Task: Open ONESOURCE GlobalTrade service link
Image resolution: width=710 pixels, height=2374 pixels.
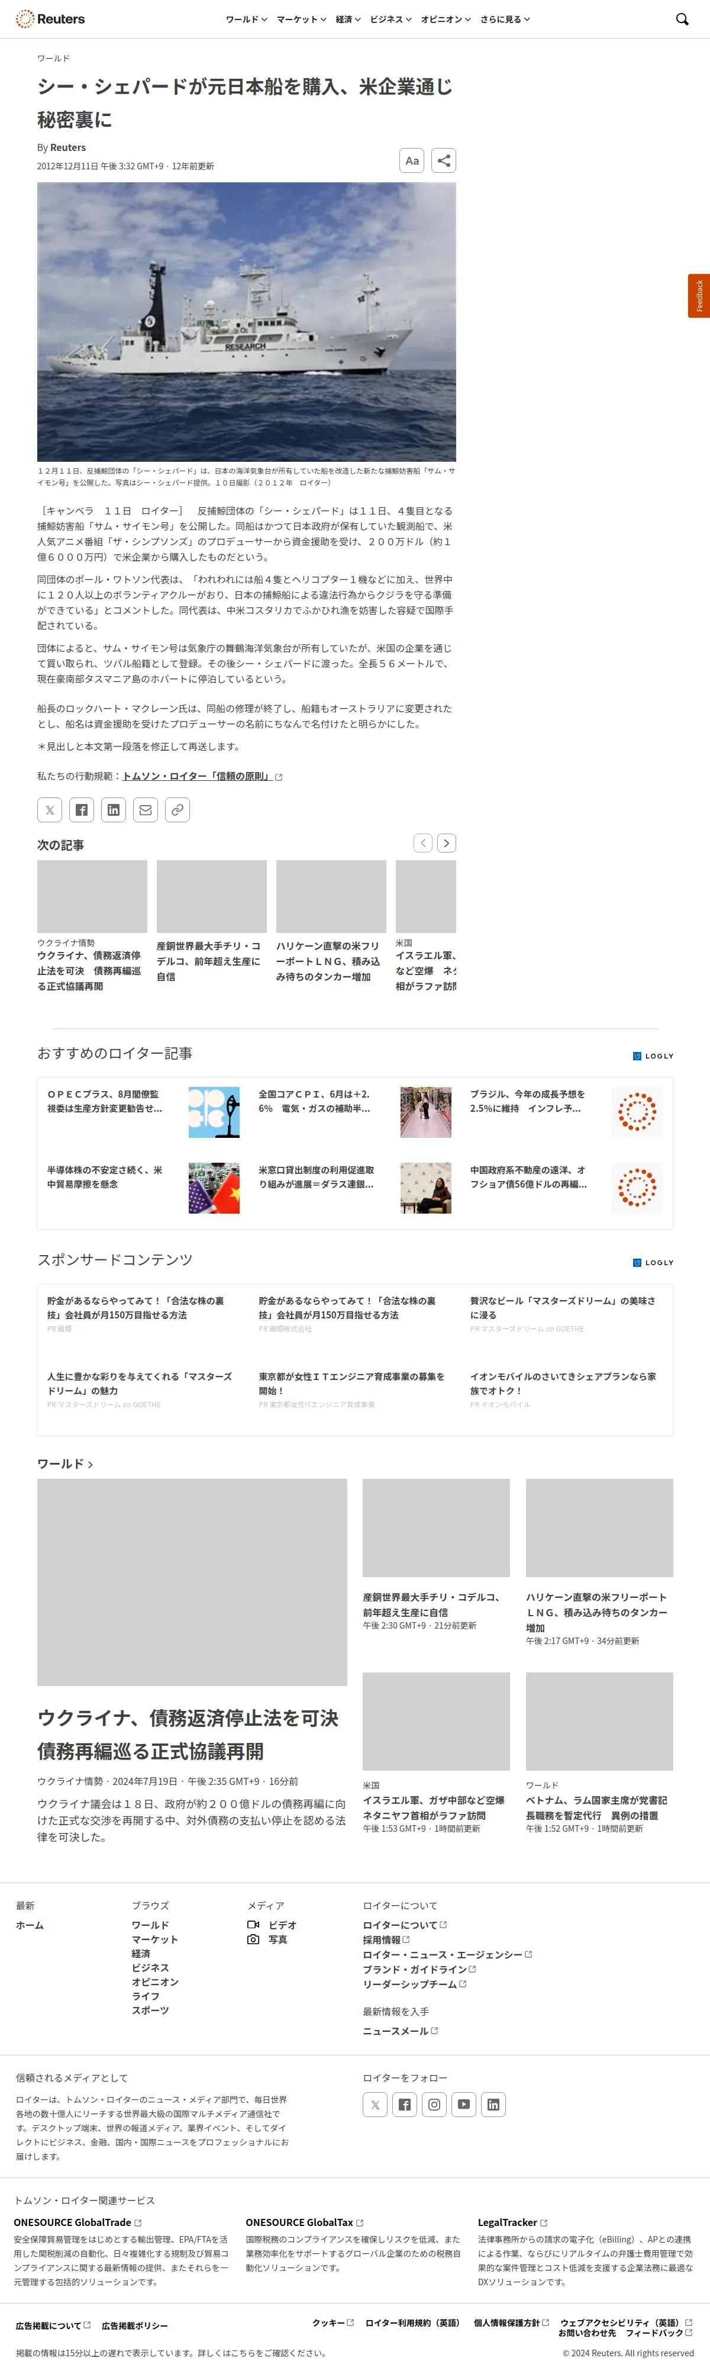Action: 78,2223
